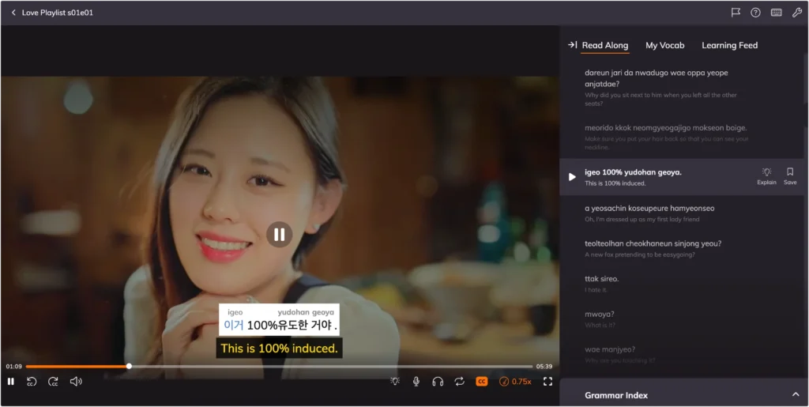
Task: Toggle CC captions button
Action: (x=481, y=382)
